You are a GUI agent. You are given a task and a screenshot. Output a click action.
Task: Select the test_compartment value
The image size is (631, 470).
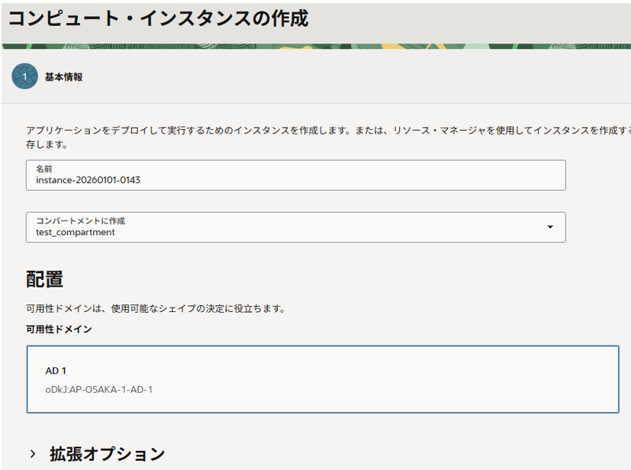pyautogui.click(x=76, y=233)
